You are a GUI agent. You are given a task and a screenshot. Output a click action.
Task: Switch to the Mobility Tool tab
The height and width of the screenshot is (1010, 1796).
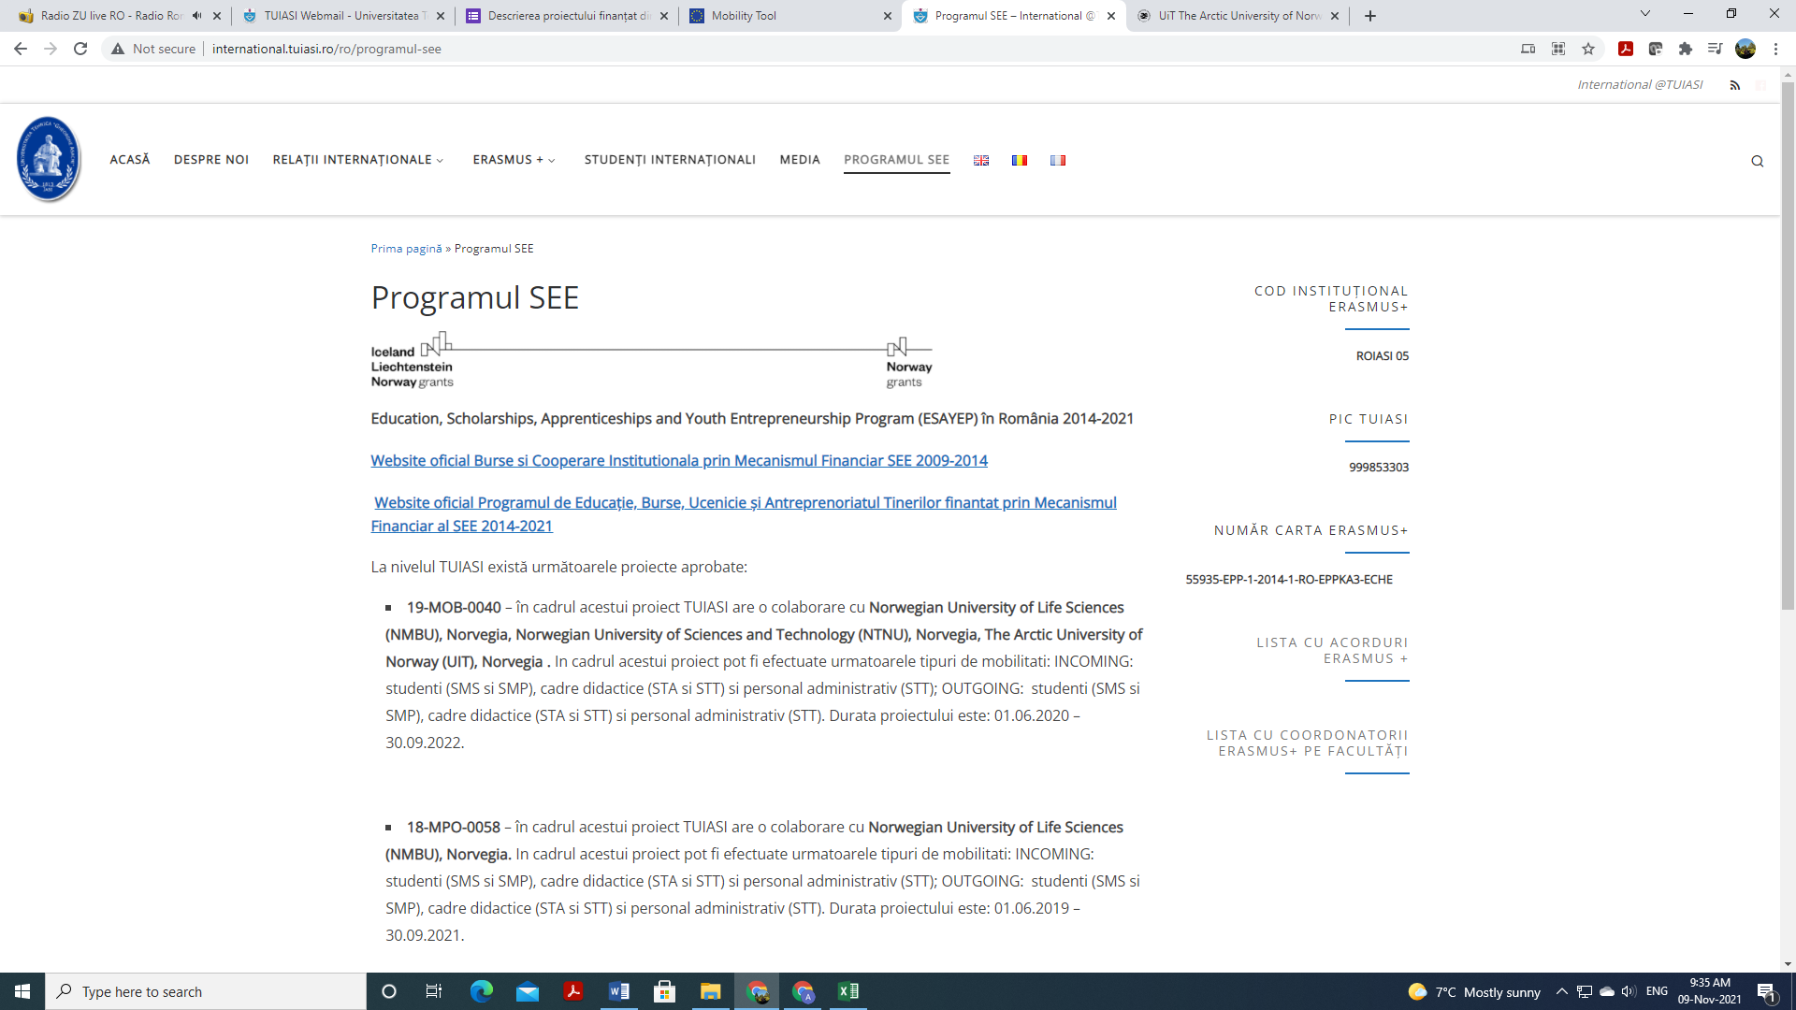[x=790, y=16]
